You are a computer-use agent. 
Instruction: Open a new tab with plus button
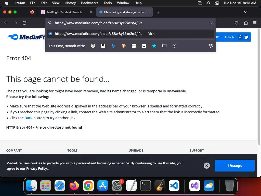click(158, 12)
